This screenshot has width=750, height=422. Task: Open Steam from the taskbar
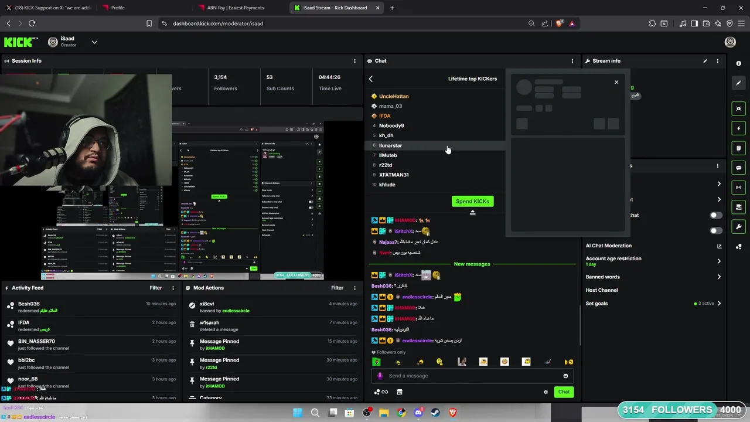click(435, 413)
